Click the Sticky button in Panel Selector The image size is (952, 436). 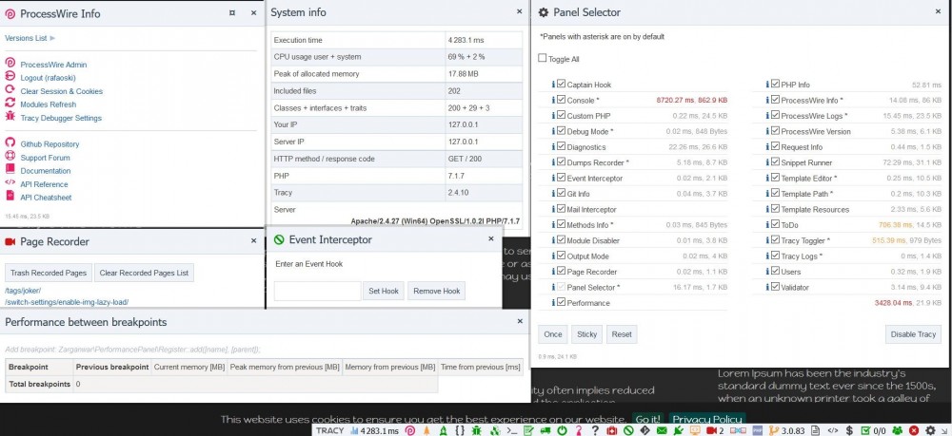[586, 334]
